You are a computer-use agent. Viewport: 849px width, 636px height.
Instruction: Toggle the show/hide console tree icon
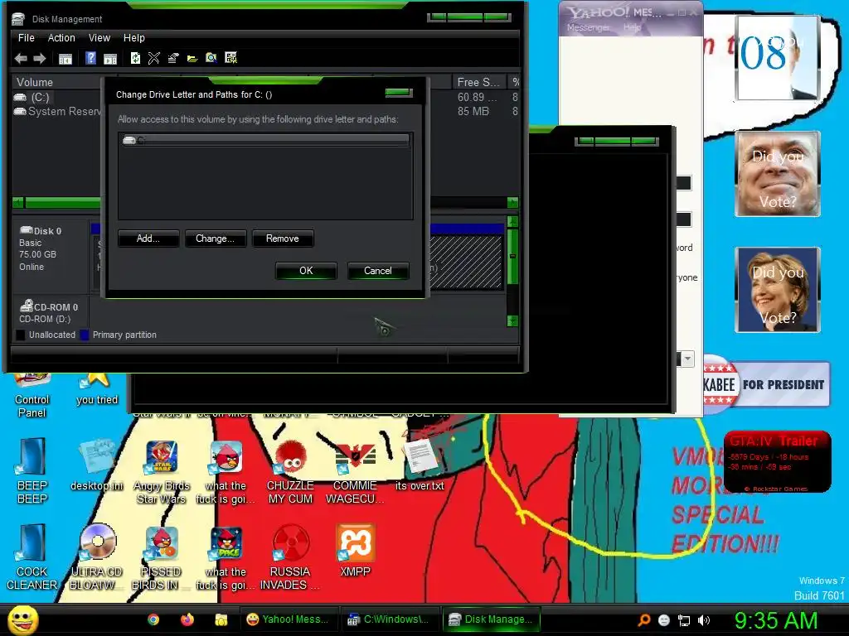(x=65, y=59)
